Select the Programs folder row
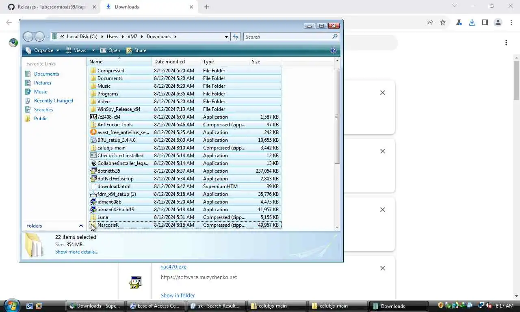Image resolution: width=520 pixels, height=312 pixels. 185,94
